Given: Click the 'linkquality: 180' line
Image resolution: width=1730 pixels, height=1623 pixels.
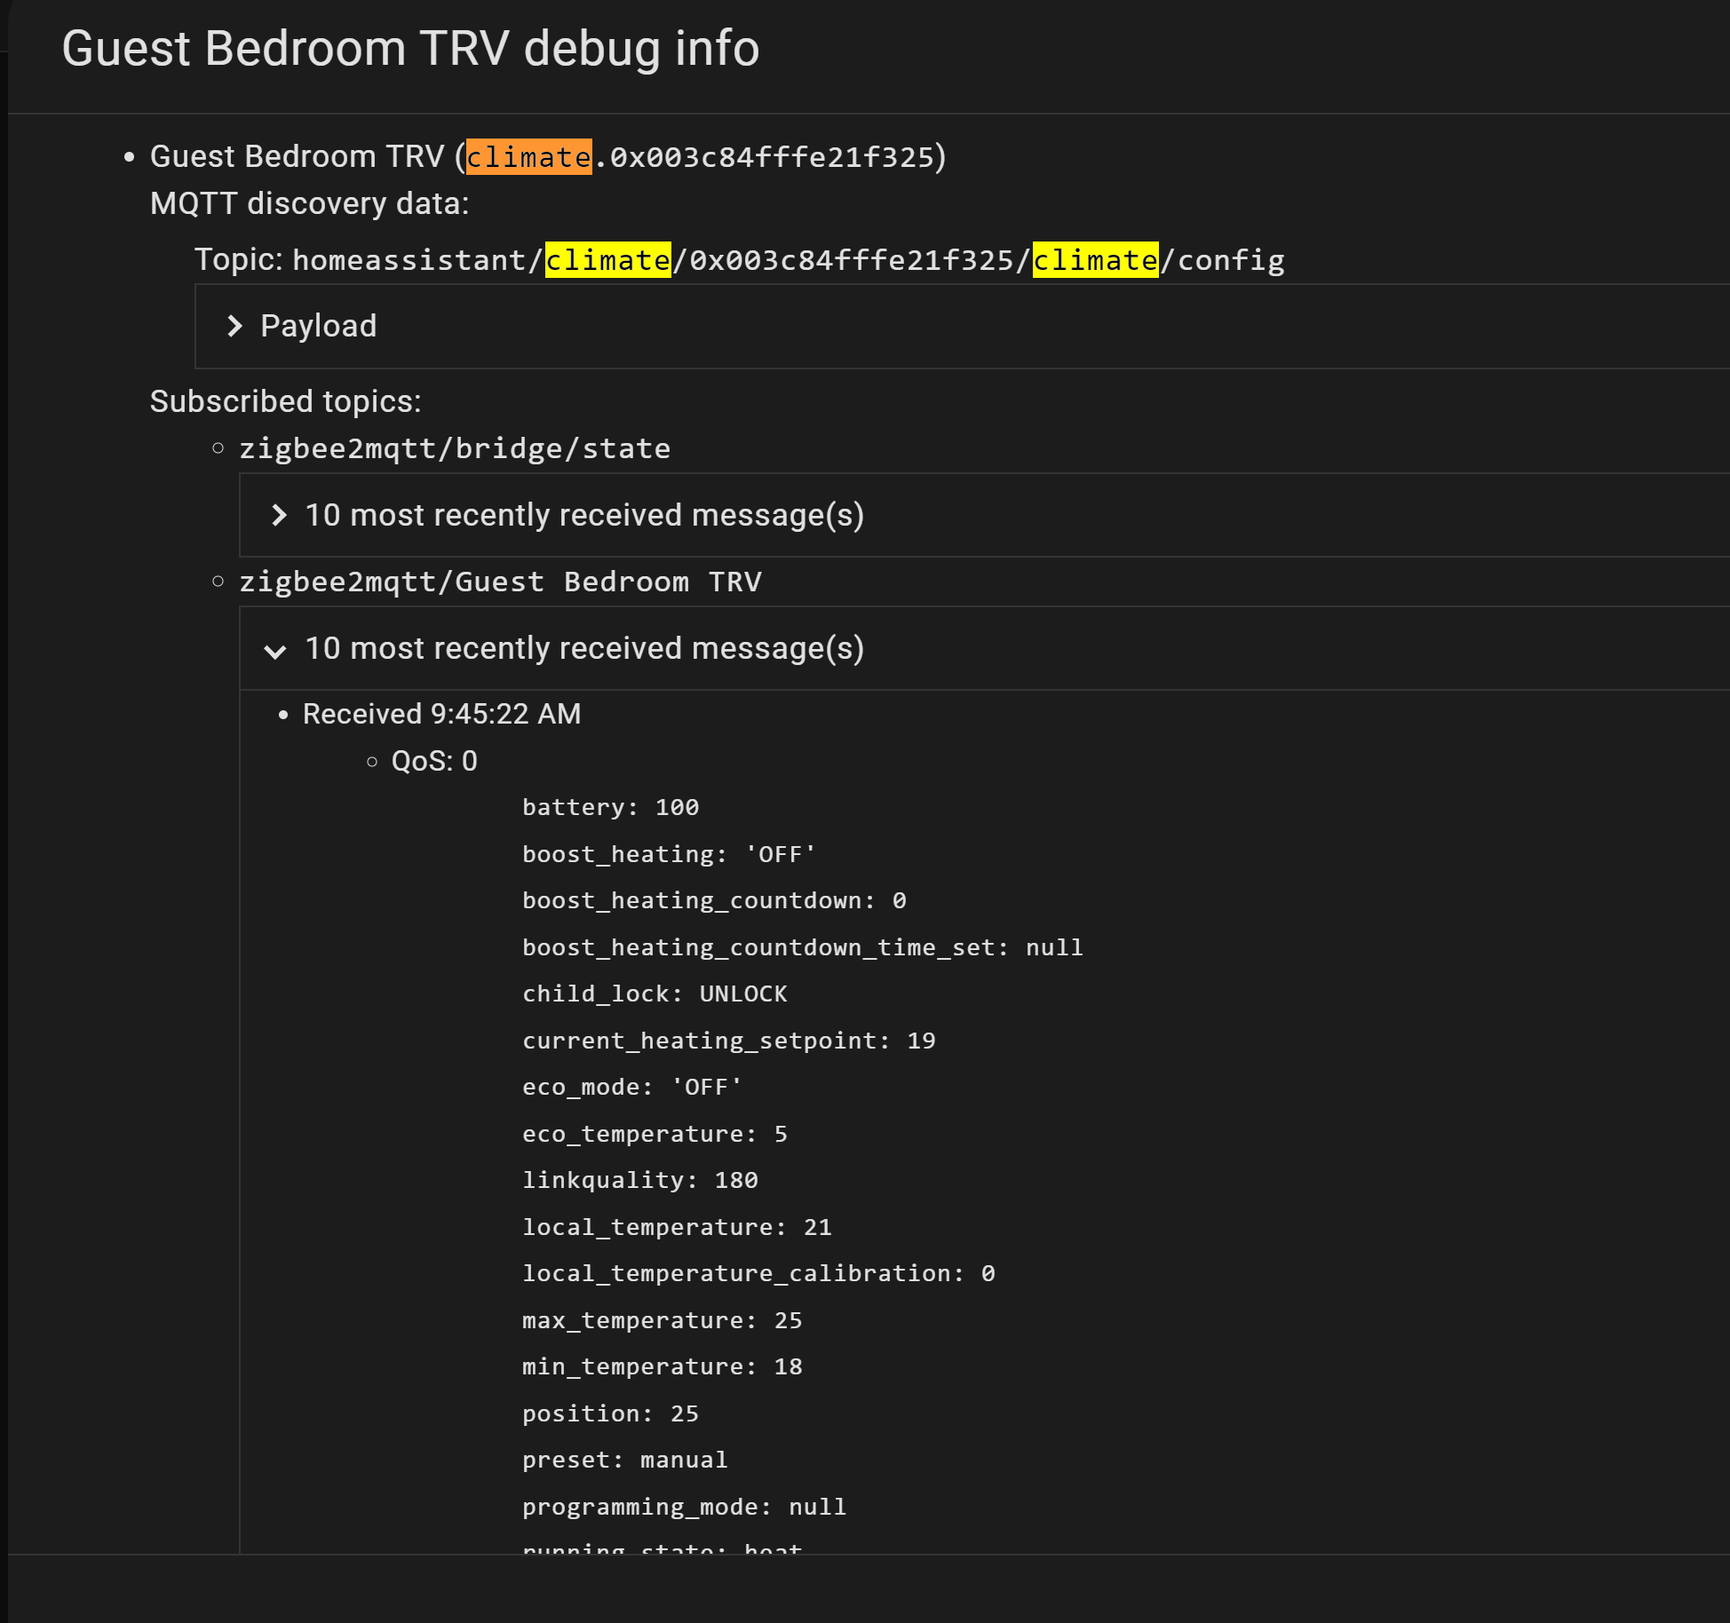Looking at the screenshot, I should coord(639,1180).
